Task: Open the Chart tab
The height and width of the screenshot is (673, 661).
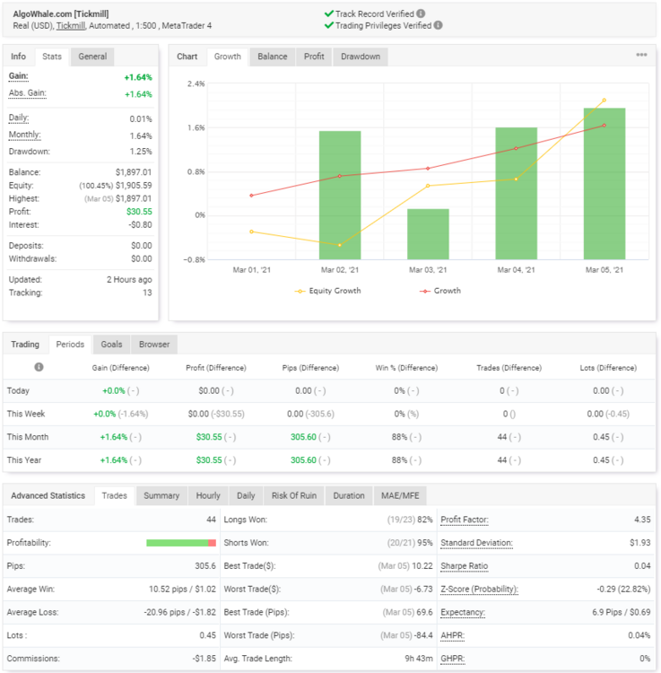Action: coord(187,57)
